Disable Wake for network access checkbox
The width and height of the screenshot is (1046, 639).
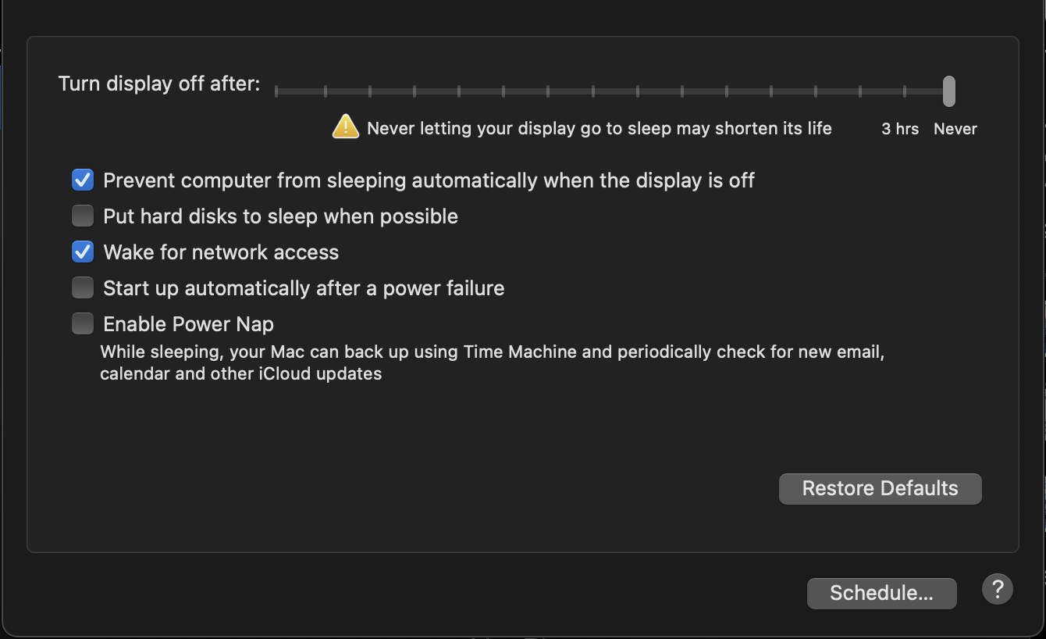(x=83, y=252)
